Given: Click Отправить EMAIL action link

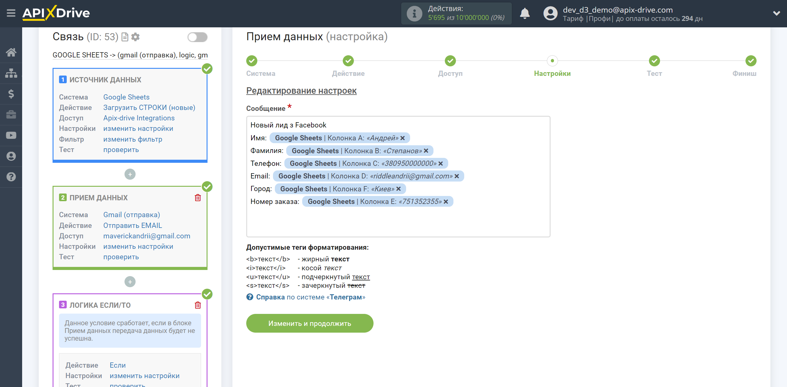Looking at the screenshot, I should [x=132, y=225].
